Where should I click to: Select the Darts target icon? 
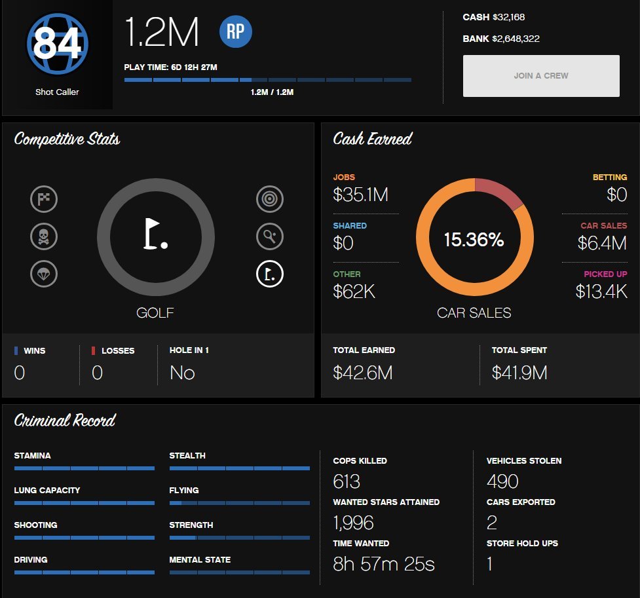[x=270, y=199]
